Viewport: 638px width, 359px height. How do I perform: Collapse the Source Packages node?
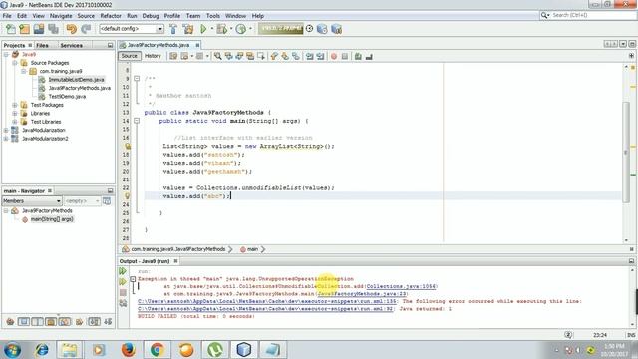click(15, 63)
